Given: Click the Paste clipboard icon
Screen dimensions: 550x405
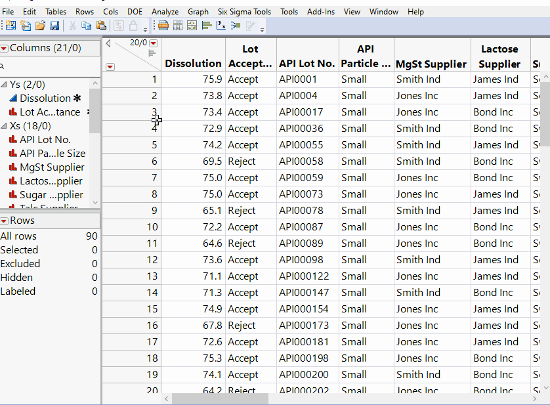Looking at the screenshot, I should pyautogui.click(x=100, y=26).
